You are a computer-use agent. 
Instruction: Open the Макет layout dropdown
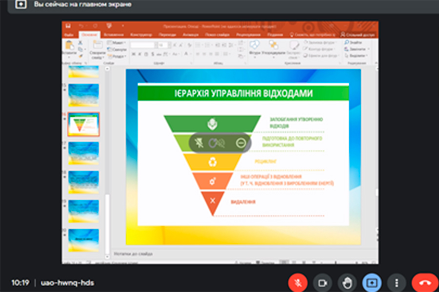coord(117,43)
